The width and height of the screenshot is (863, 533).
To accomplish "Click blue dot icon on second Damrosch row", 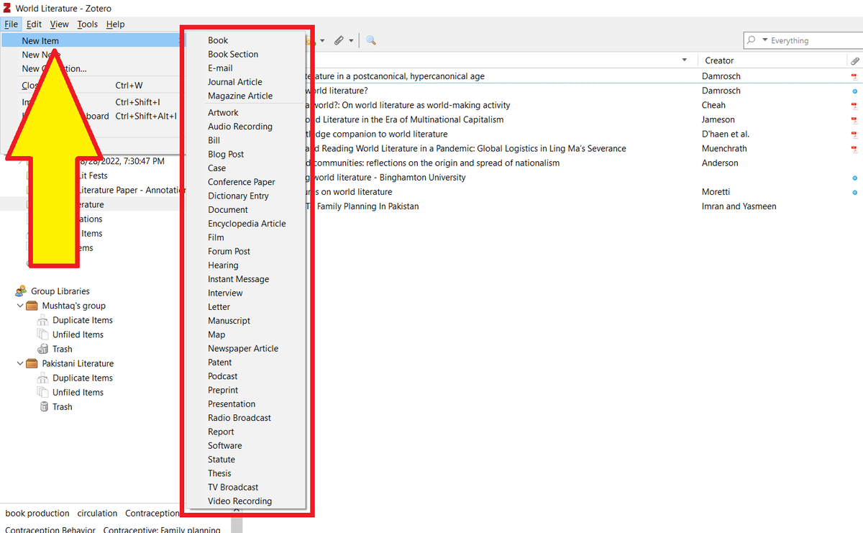I will pos(854,91).
